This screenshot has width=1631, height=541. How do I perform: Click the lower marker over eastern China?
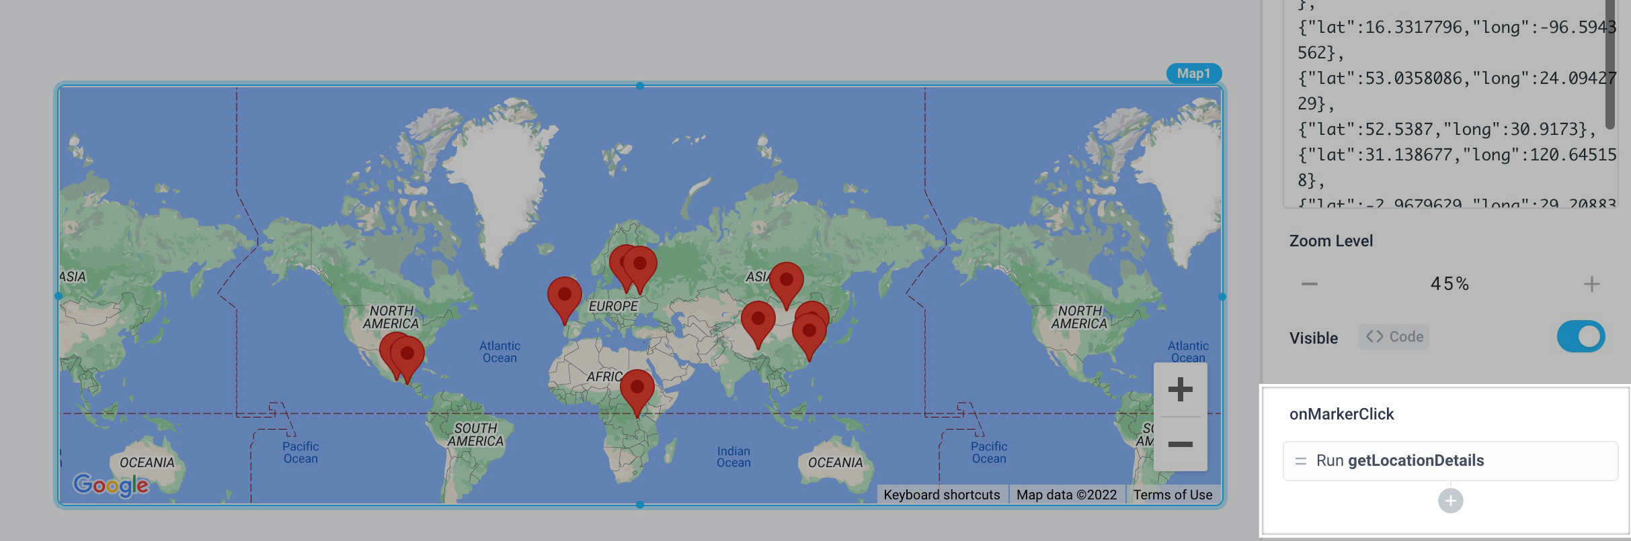tap(809, 338)
